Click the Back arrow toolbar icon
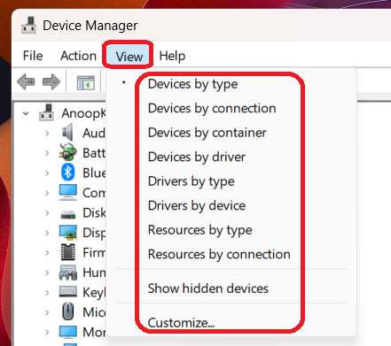The image size is (391, 346). (x=26, y=81)
